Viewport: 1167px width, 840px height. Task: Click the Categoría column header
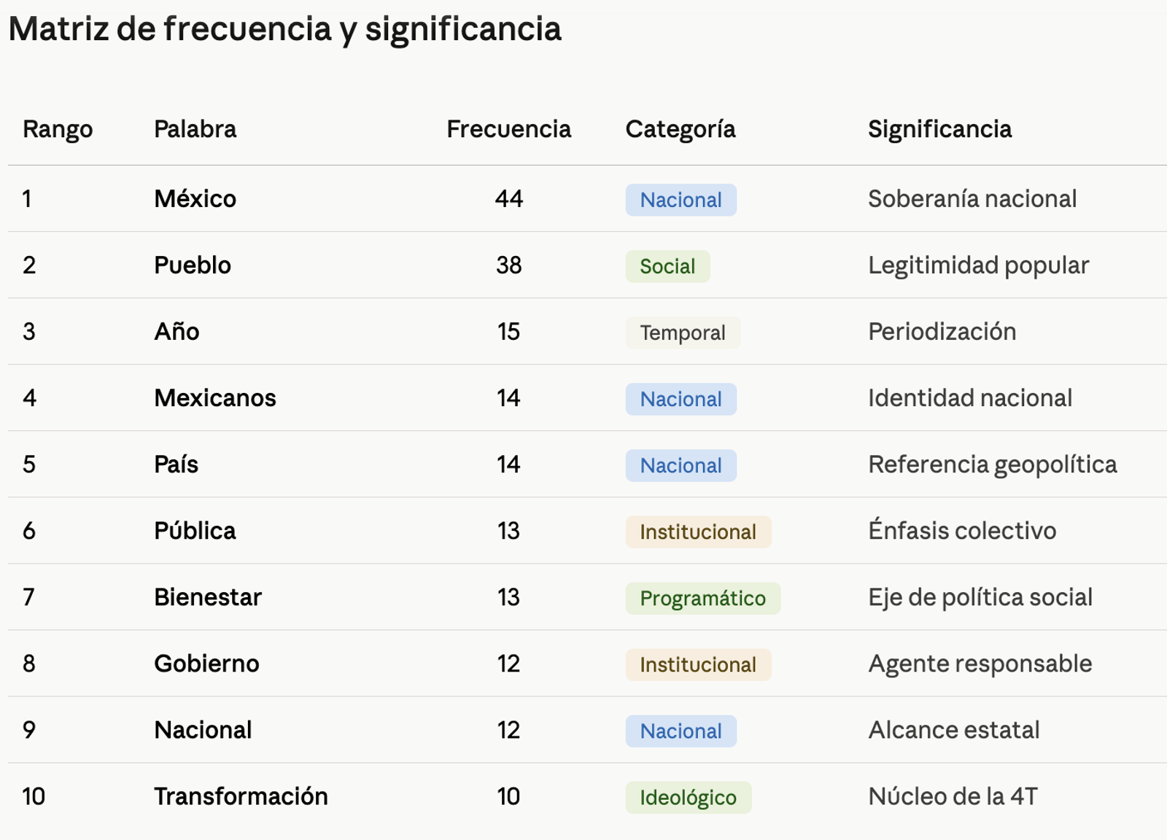tap(680, 129)
